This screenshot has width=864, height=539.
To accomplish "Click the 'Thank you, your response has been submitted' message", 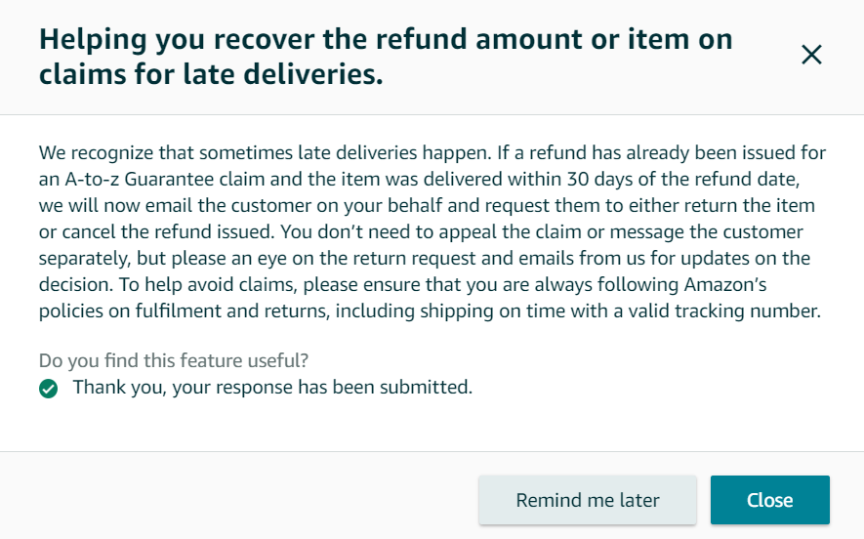I will (x=272, y=387).
